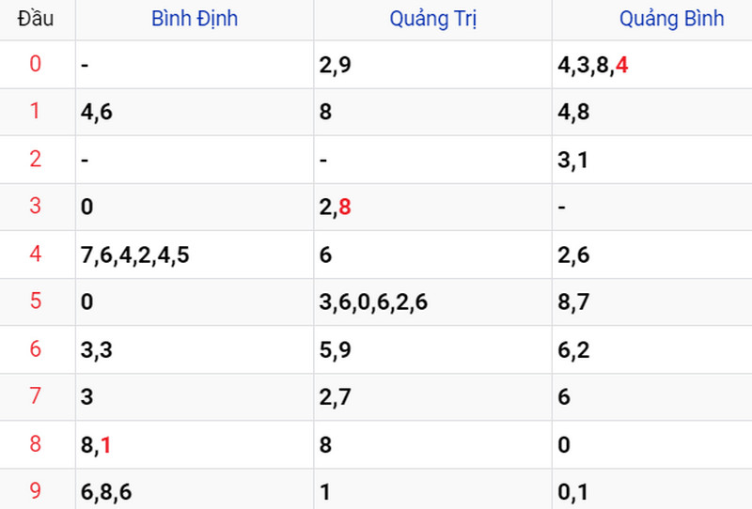752x509 pixels.
Task: Click the Đầu column header
Action: coord(36,19)
